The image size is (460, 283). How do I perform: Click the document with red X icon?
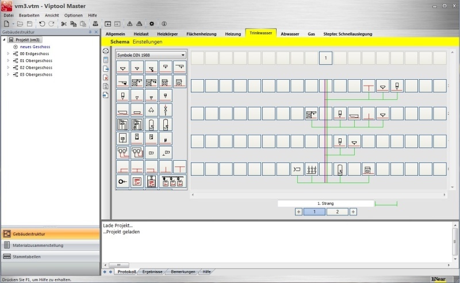coord(106,77)
